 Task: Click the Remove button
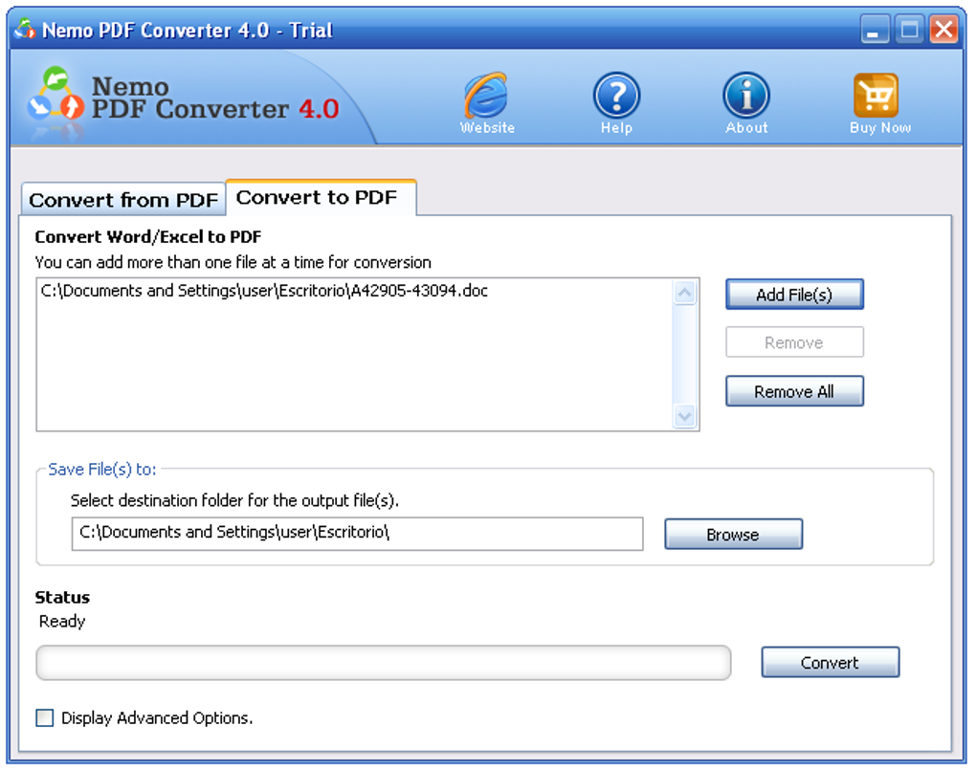tap(794, 342)
